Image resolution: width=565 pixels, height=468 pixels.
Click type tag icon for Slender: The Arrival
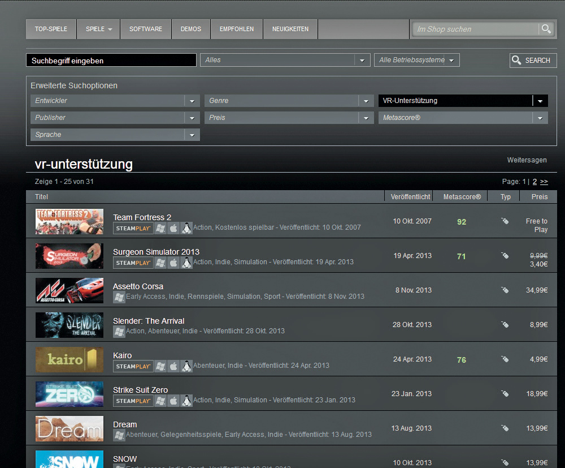[x=505, y=324]
